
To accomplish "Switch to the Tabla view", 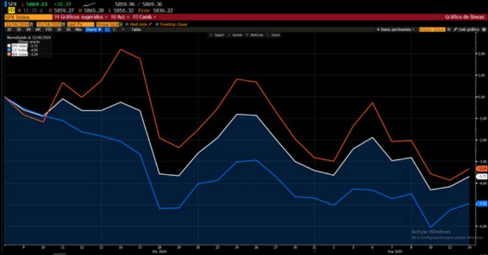I will click(x=135, y=29).
